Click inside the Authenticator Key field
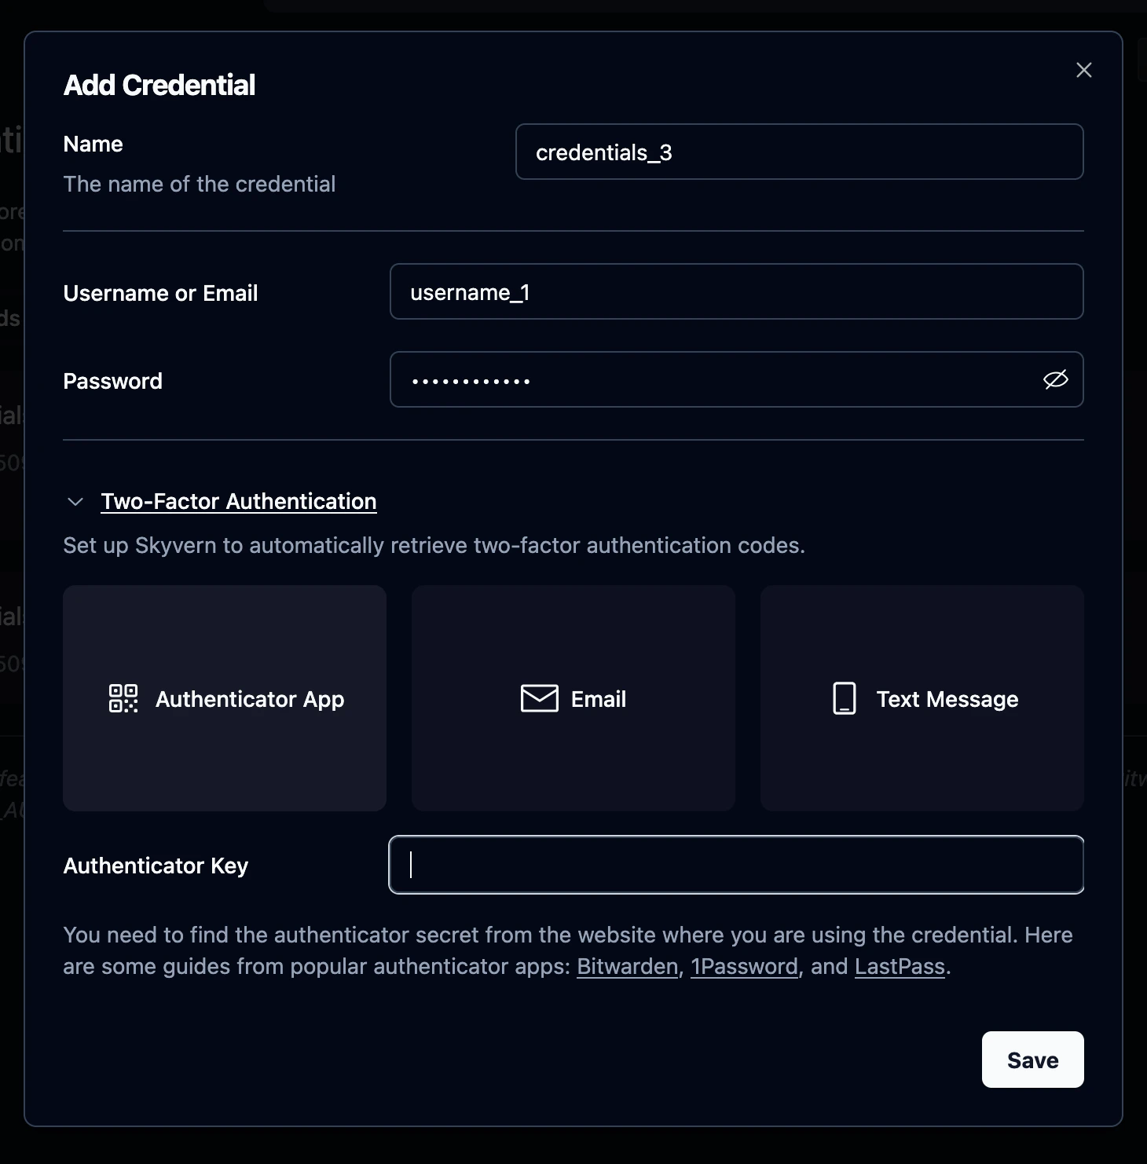This screenshot has width=1147, height=1164. coord(735,865)
